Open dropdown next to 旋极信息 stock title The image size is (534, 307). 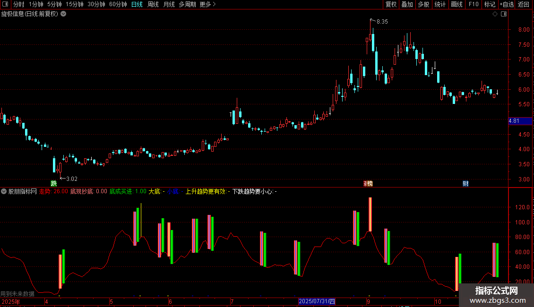(63, 14)
